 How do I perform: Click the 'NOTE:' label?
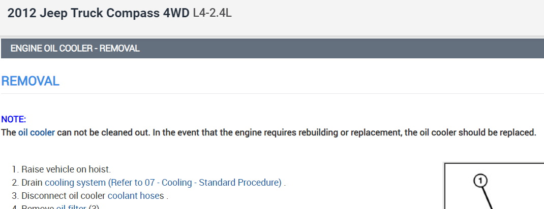coord(14,120)
